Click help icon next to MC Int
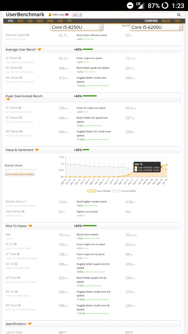 click(x=16, y=292)
